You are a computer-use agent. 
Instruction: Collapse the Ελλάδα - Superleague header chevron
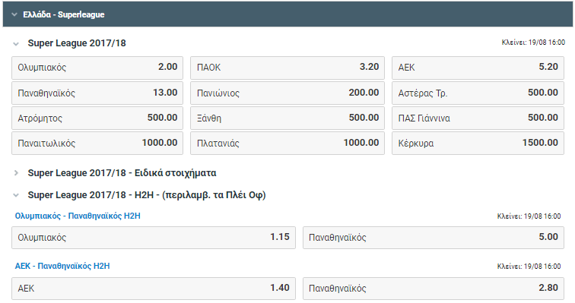(14, 14)
